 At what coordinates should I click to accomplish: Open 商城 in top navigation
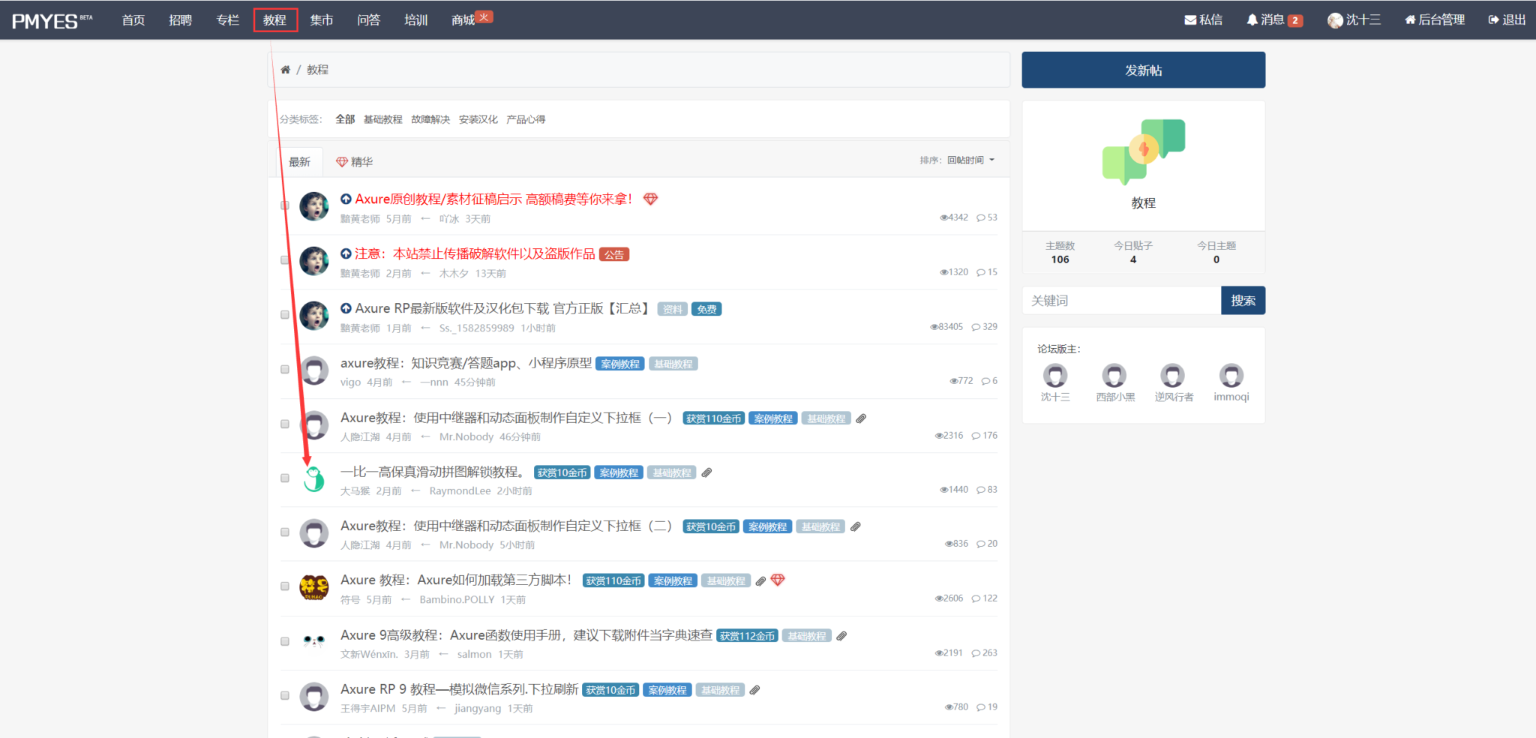pos(463,20)
